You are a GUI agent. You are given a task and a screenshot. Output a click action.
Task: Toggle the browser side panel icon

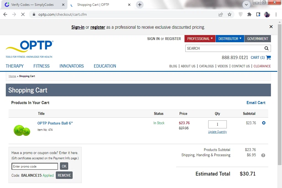pos(258,14)
